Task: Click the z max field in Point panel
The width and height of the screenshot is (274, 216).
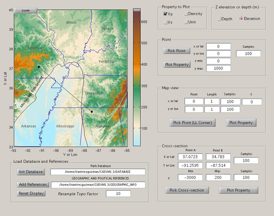Action: click(218, 69)
